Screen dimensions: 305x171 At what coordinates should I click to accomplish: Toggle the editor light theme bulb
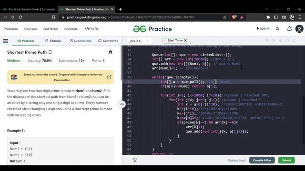135,160
